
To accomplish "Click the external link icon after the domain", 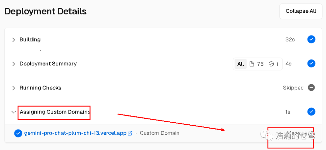I will point(130,133).
